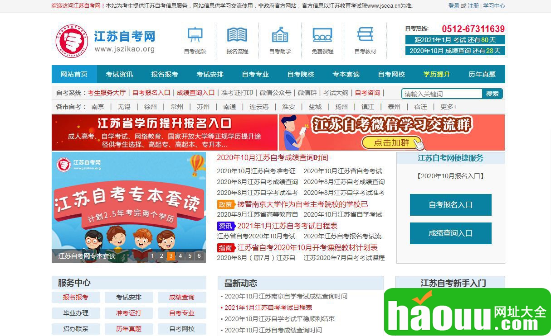The height and width of the screenshot is (336, 551).
Task: Click the 自考教材 books icon
Action: click(x=365, y=35)
